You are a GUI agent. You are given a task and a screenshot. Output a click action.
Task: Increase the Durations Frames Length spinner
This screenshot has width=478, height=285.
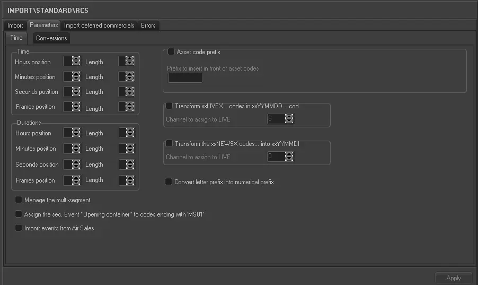click(130, 177)
